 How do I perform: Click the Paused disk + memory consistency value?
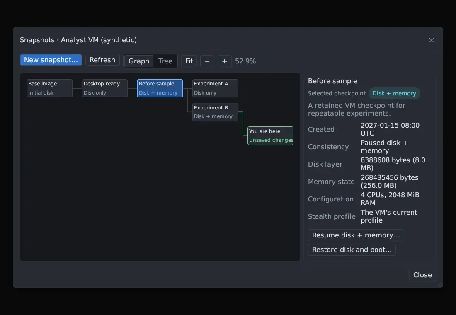pyautogui.click(x=384, y=147)
